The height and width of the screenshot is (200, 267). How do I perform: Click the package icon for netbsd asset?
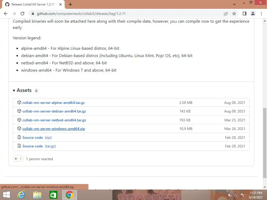click(19, 120)
